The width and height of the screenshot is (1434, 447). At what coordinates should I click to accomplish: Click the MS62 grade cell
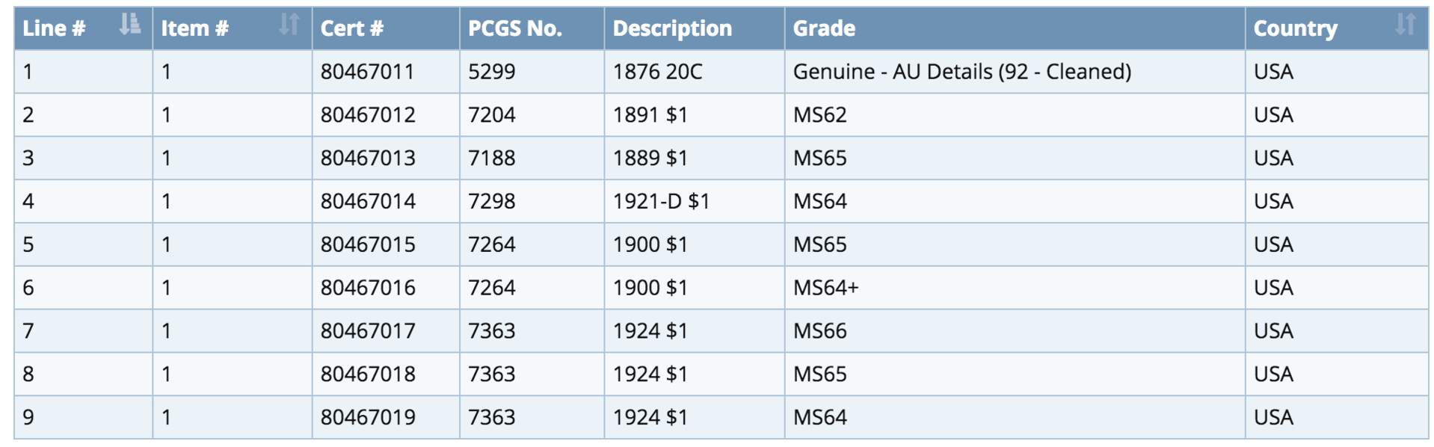pos(1015,115)
